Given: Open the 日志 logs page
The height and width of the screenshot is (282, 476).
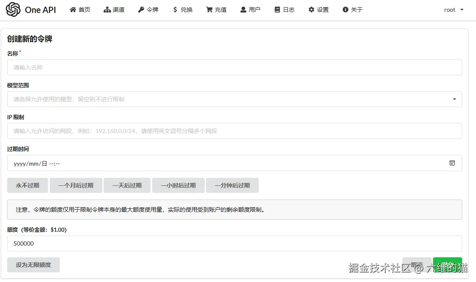Looking at the screenshot, I should point(285,10).
